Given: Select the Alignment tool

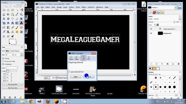Looking at the screenshot, I should [12, 18].
